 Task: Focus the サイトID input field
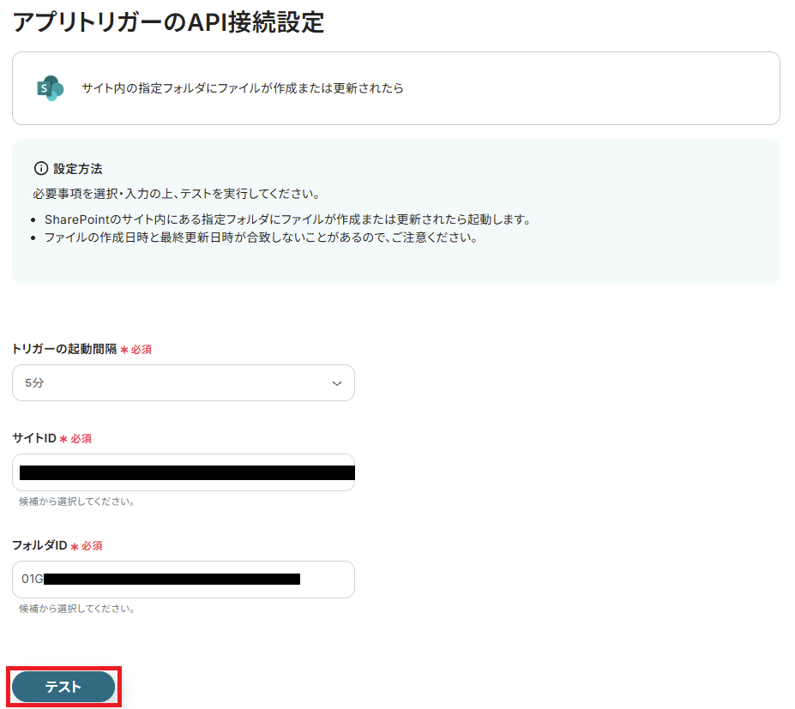pos(184,472)
